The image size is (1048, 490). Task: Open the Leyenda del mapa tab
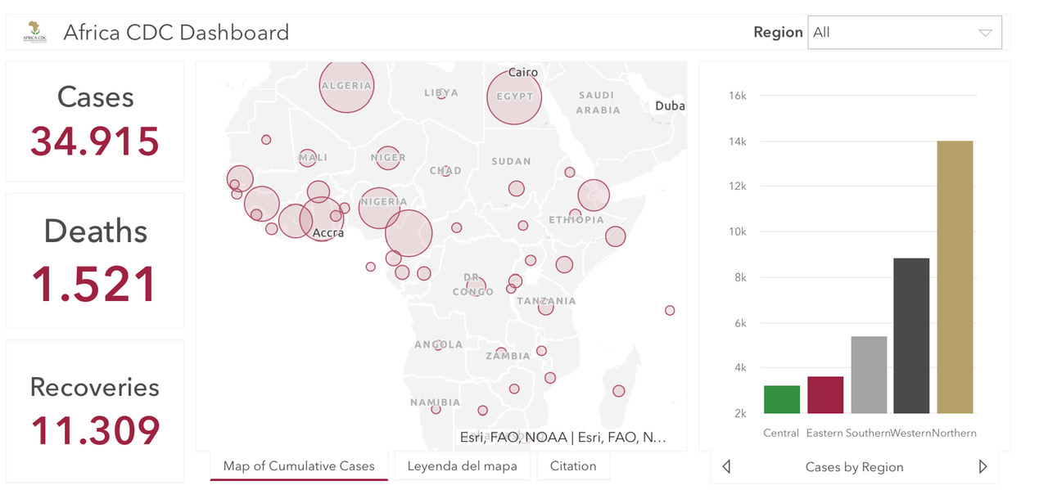tap(462, 466)
